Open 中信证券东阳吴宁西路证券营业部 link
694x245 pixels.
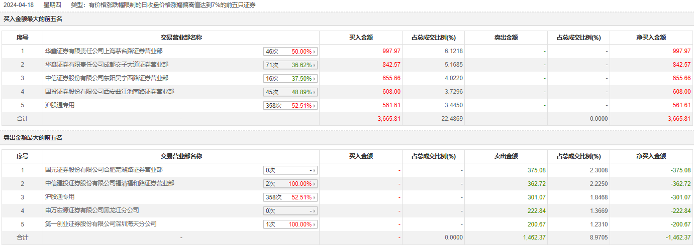[107, 78]
